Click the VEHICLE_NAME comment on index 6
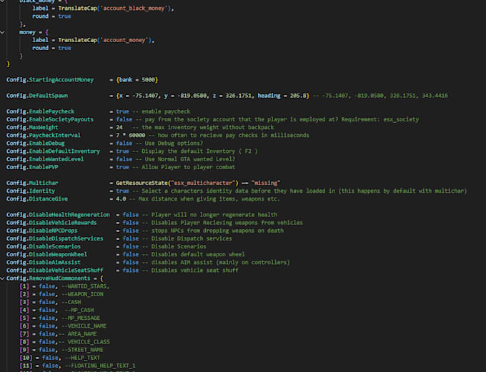The width and height of the screenshot is (486, 372). 86,326
